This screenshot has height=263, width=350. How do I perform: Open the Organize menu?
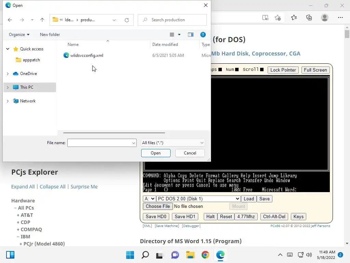pos(19,35)
